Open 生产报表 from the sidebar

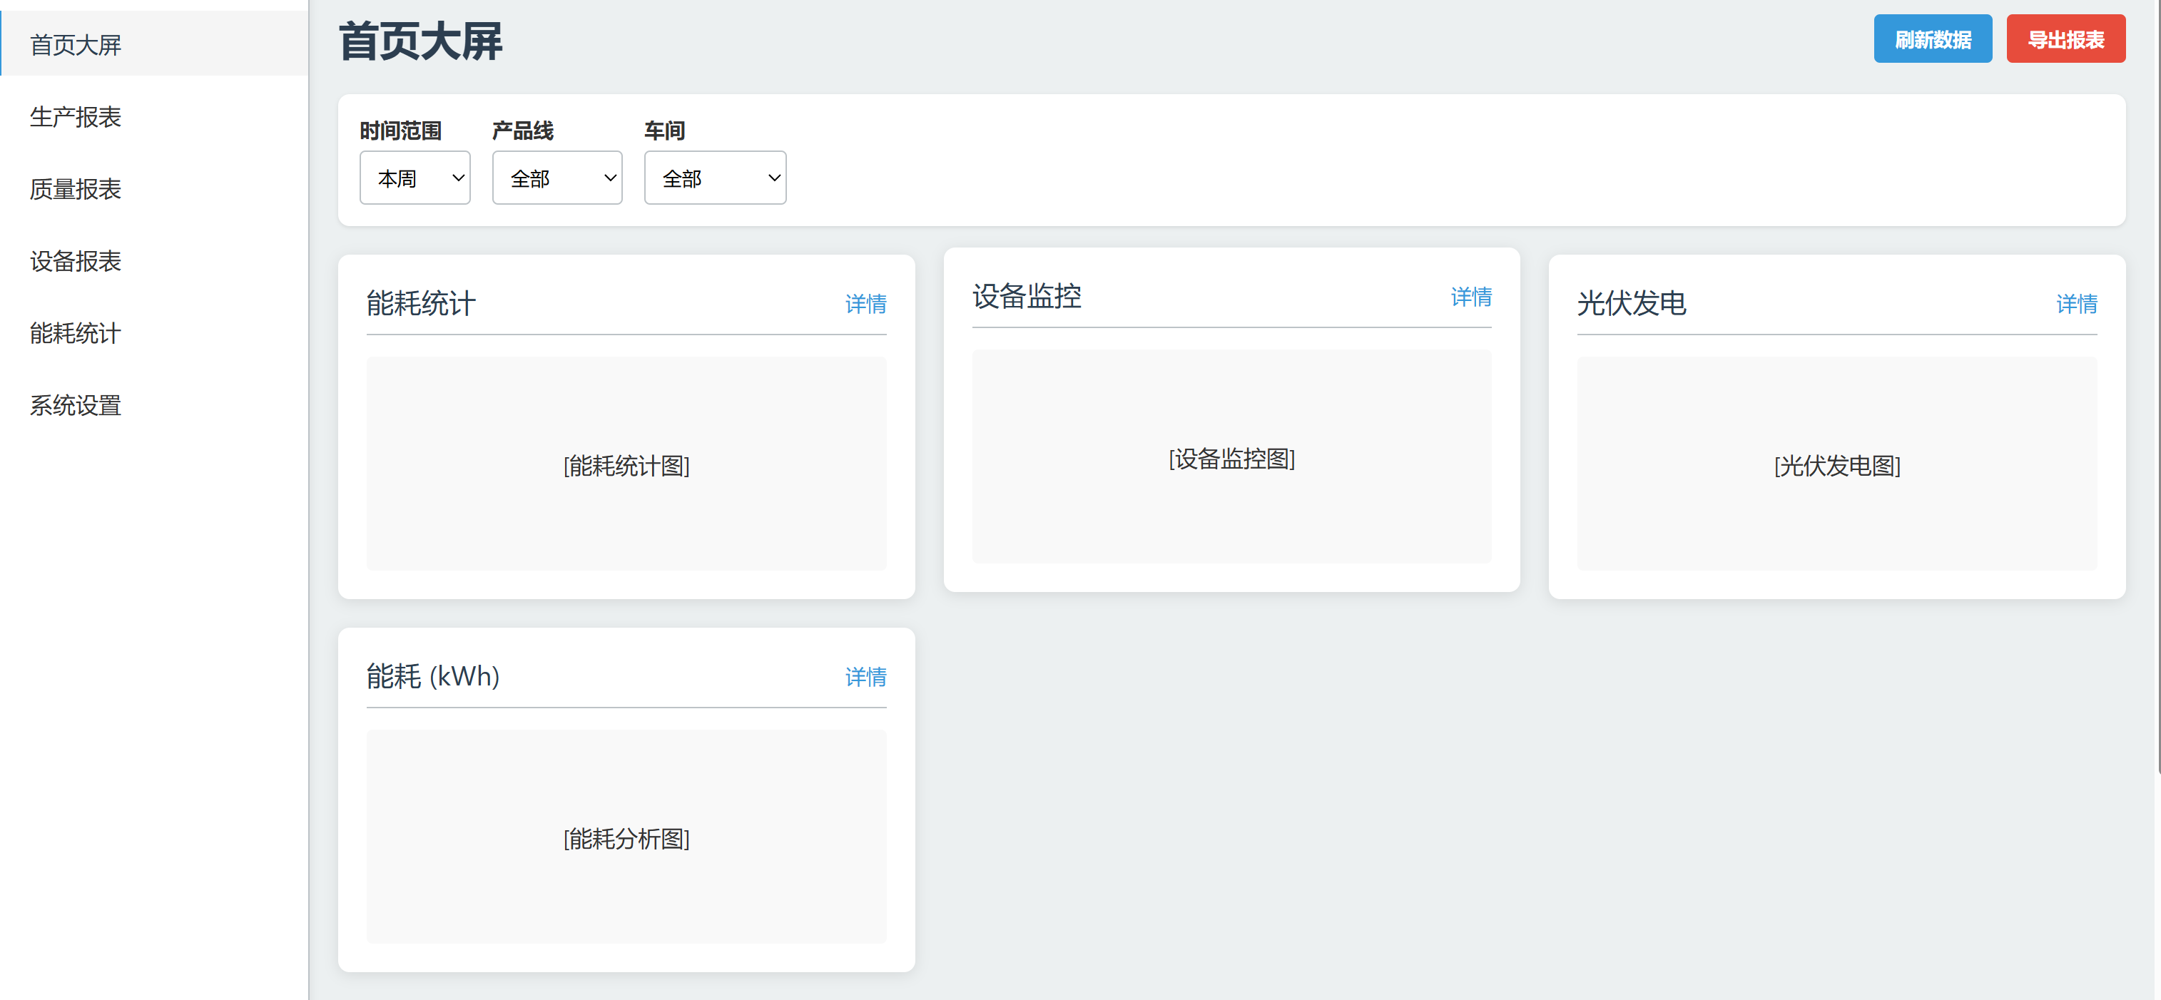tap(76, 116)
